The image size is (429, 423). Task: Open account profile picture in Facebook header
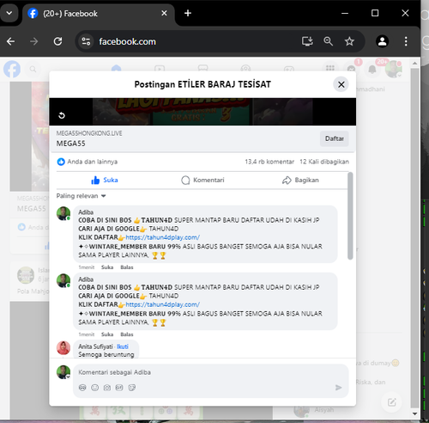[393, 69]
